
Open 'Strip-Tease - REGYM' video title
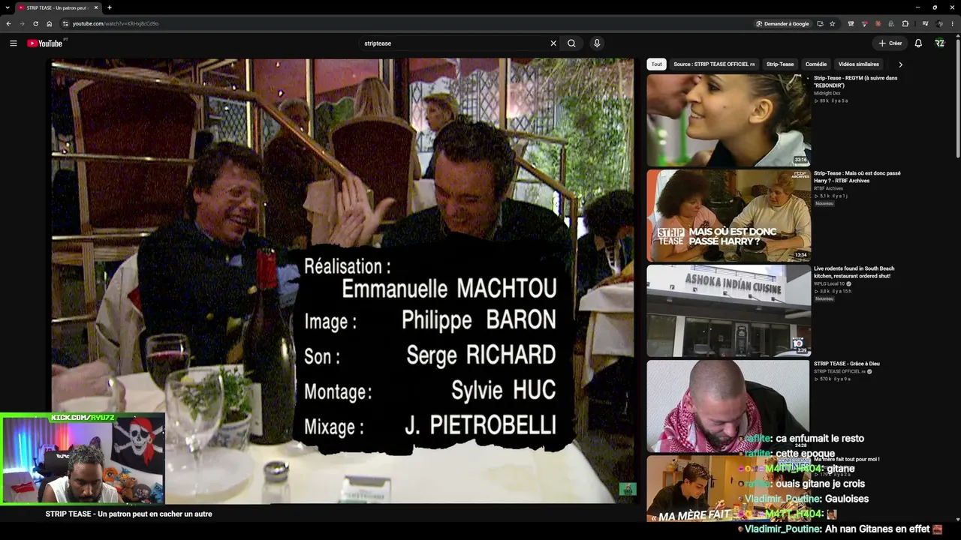pos(855,82)
